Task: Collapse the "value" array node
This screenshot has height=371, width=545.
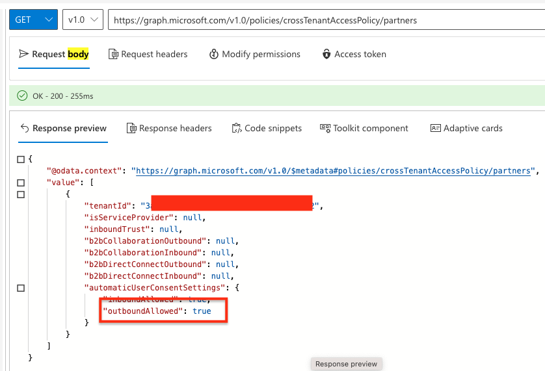Action: pyautogui.click(x=21, y=183)
